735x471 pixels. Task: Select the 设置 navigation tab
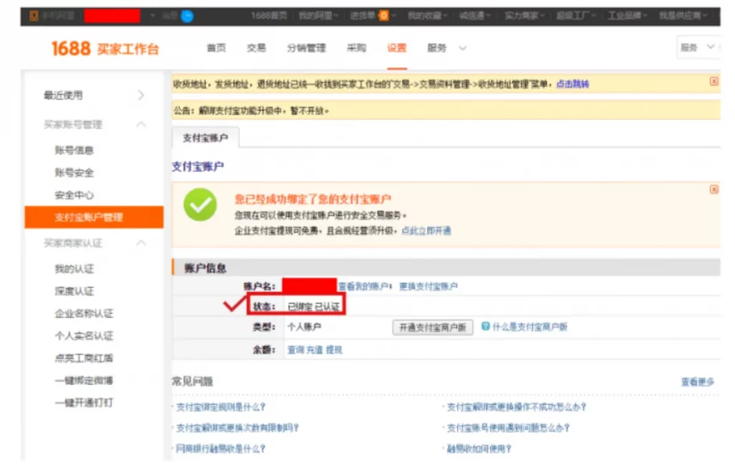coord(396,48)
